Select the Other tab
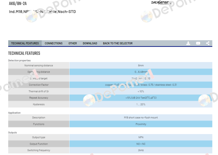Viewport: 218px width, 155px height. 73,43
